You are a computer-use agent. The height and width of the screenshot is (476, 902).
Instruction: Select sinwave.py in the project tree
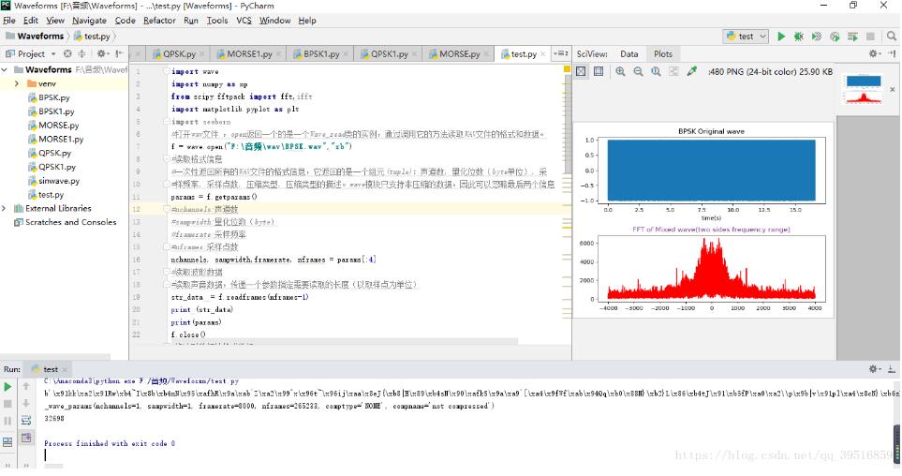tap(59, 181)
